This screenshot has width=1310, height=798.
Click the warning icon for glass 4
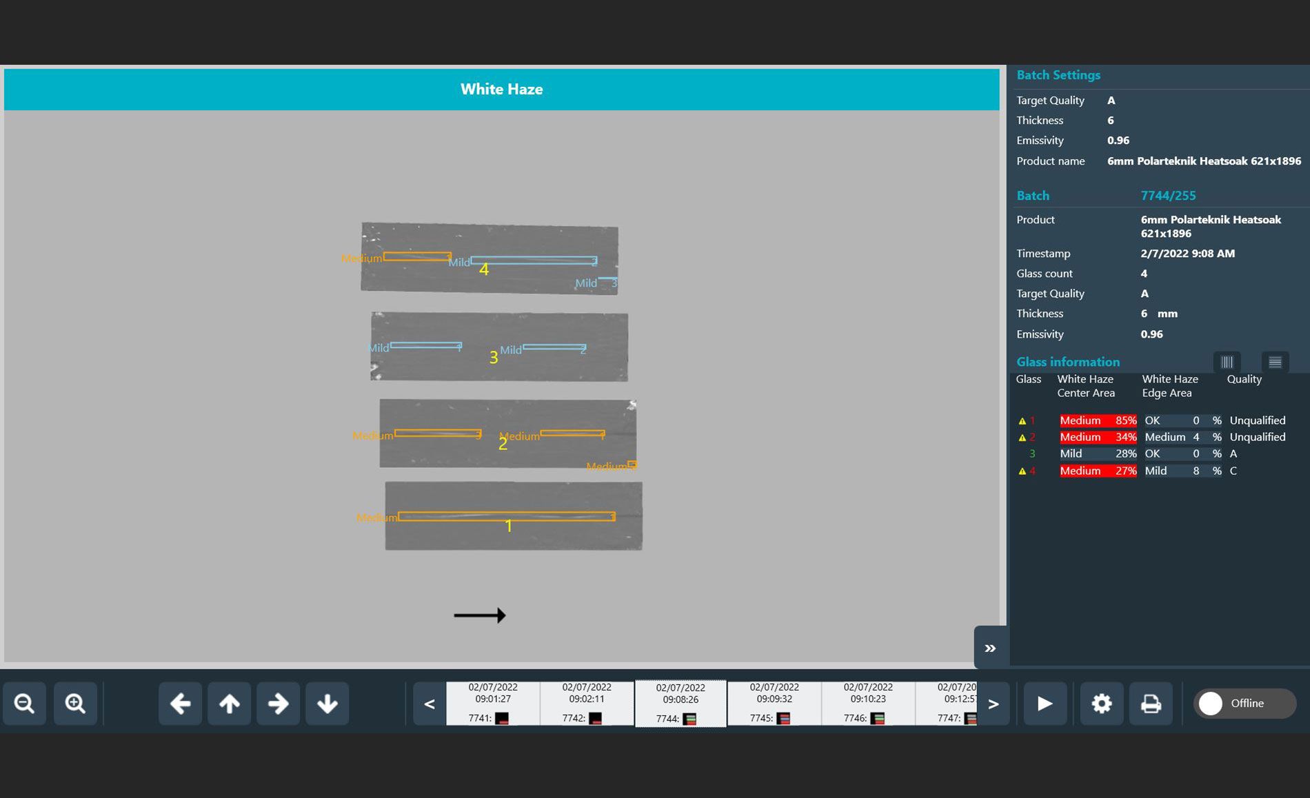1022,471
